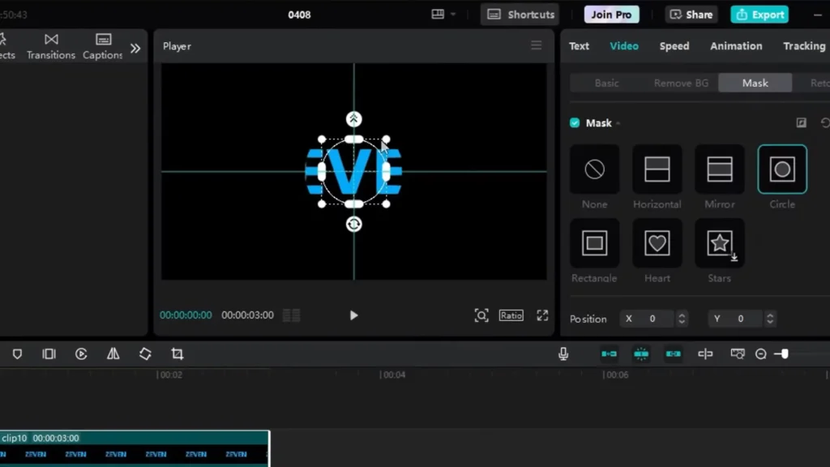
Task: Choose the None mask option
Action: (594, 169)
